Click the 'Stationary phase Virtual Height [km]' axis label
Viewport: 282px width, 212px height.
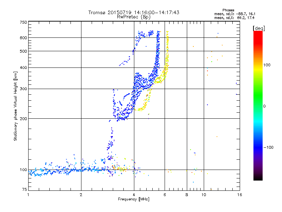[x=16, y=106]
